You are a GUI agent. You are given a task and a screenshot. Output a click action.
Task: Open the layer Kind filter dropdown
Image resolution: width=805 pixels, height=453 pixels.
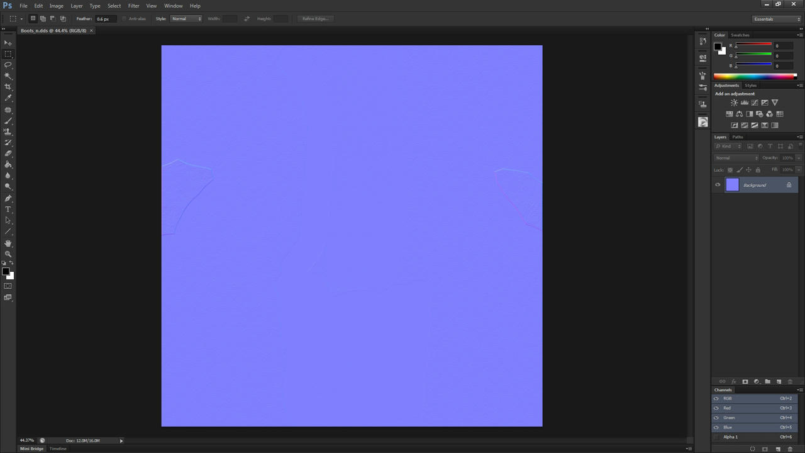pos(728,146)
